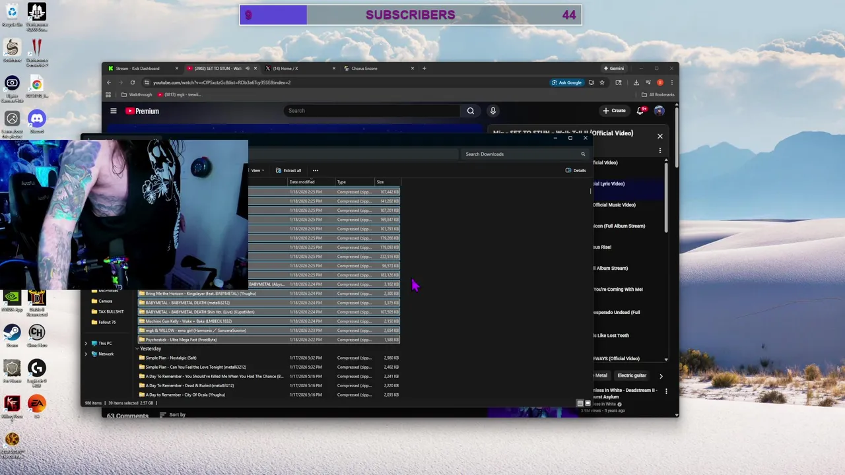Toggle the Explorer Details pane
This screenshot has width=845, height=475.
point(576,170)
